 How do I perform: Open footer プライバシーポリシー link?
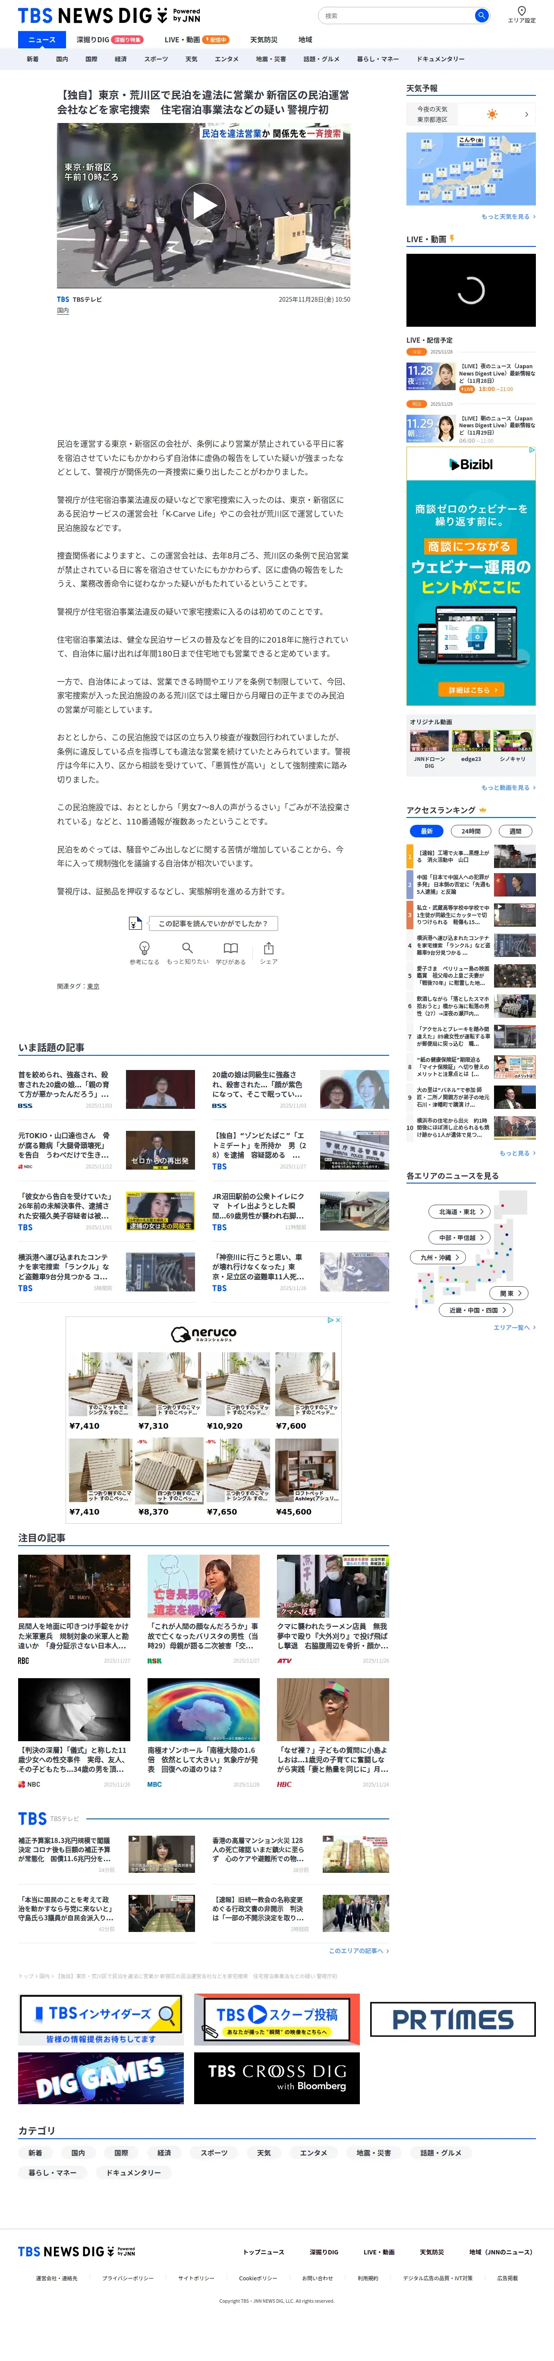coord(127,2278)
